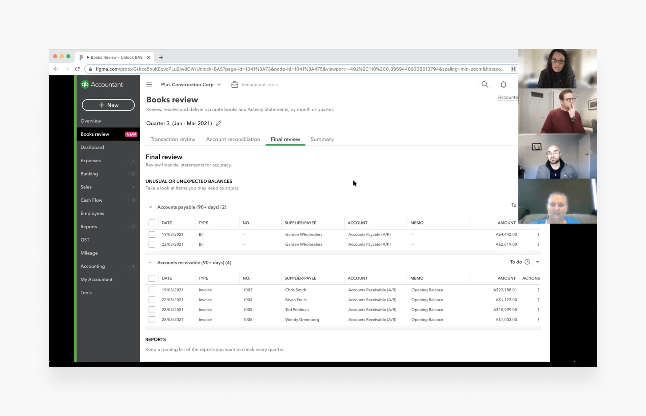The image size is (646, 416).
Task: Open Accountant Tools briefcase icon
Action: point(235,85)
